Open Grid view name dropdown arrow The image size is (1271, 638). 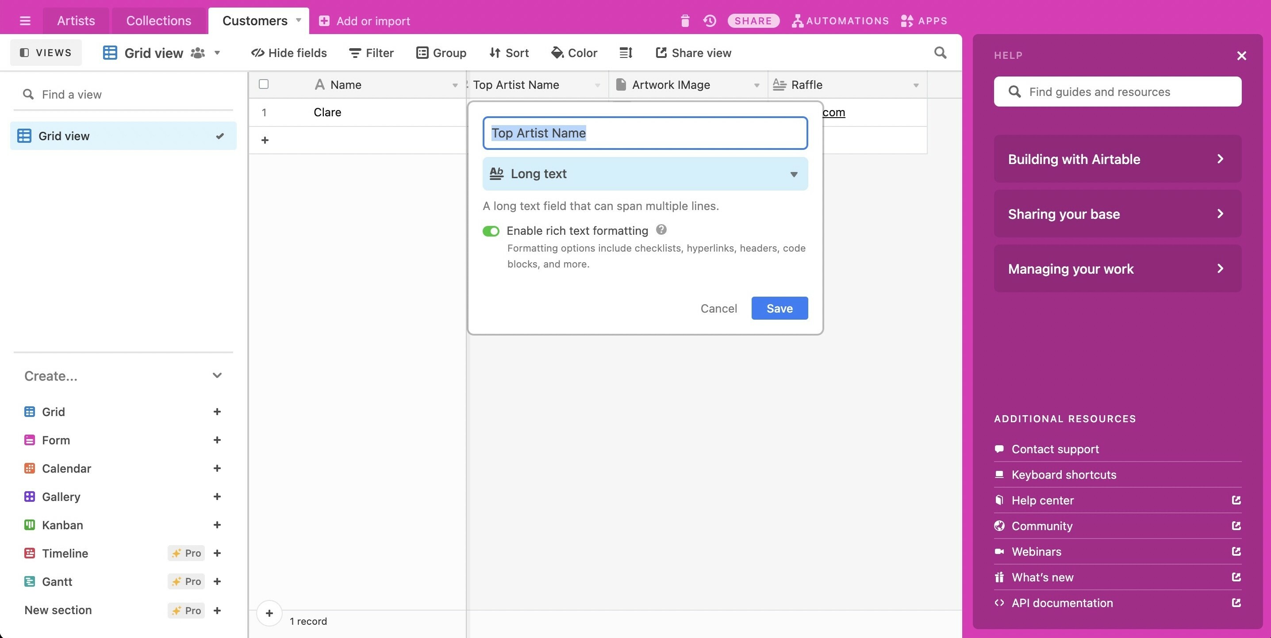pyautogui.click(x=217, y=53)
